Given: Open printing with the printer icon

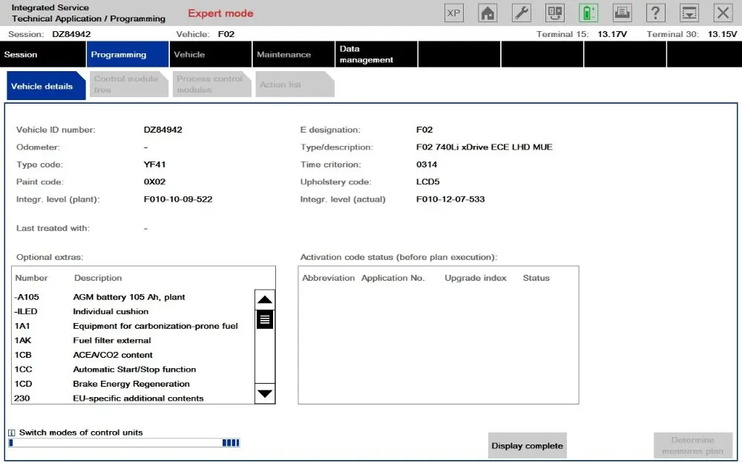Looking at the screenshot, I should pyautogui.click(x=621, y=12).
